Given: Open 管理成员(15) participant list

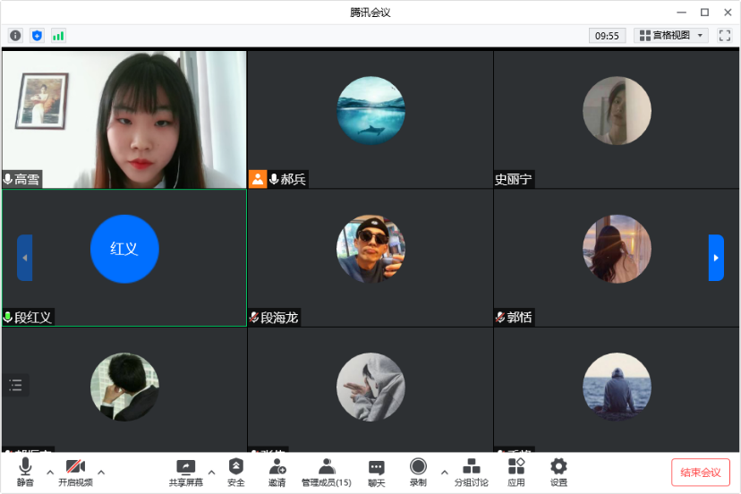Looking at the screenshot, I should [x=327, y=472].
